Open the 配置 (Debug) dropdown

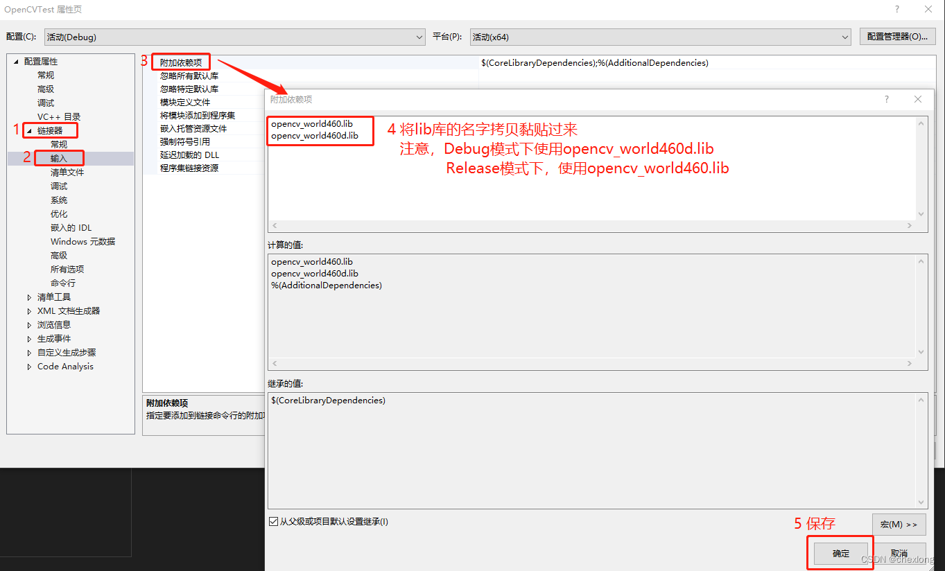click(235, 37)
